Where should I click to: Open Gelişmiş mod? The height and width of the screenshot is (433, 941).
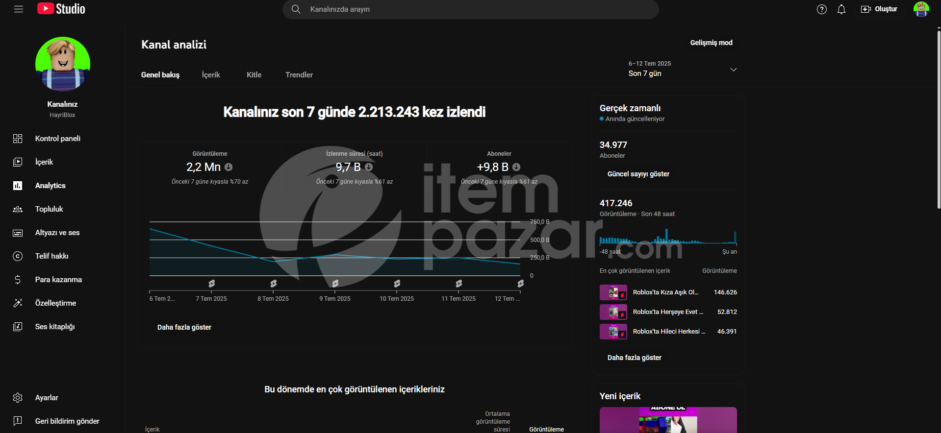click(712, 43)
